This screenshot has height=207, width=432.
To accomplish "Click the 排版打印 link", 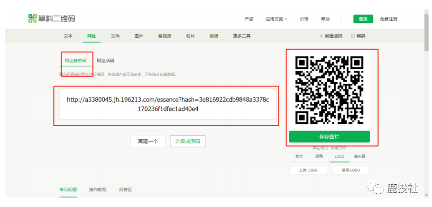I will pyautogui.click(x=338, y=148).
